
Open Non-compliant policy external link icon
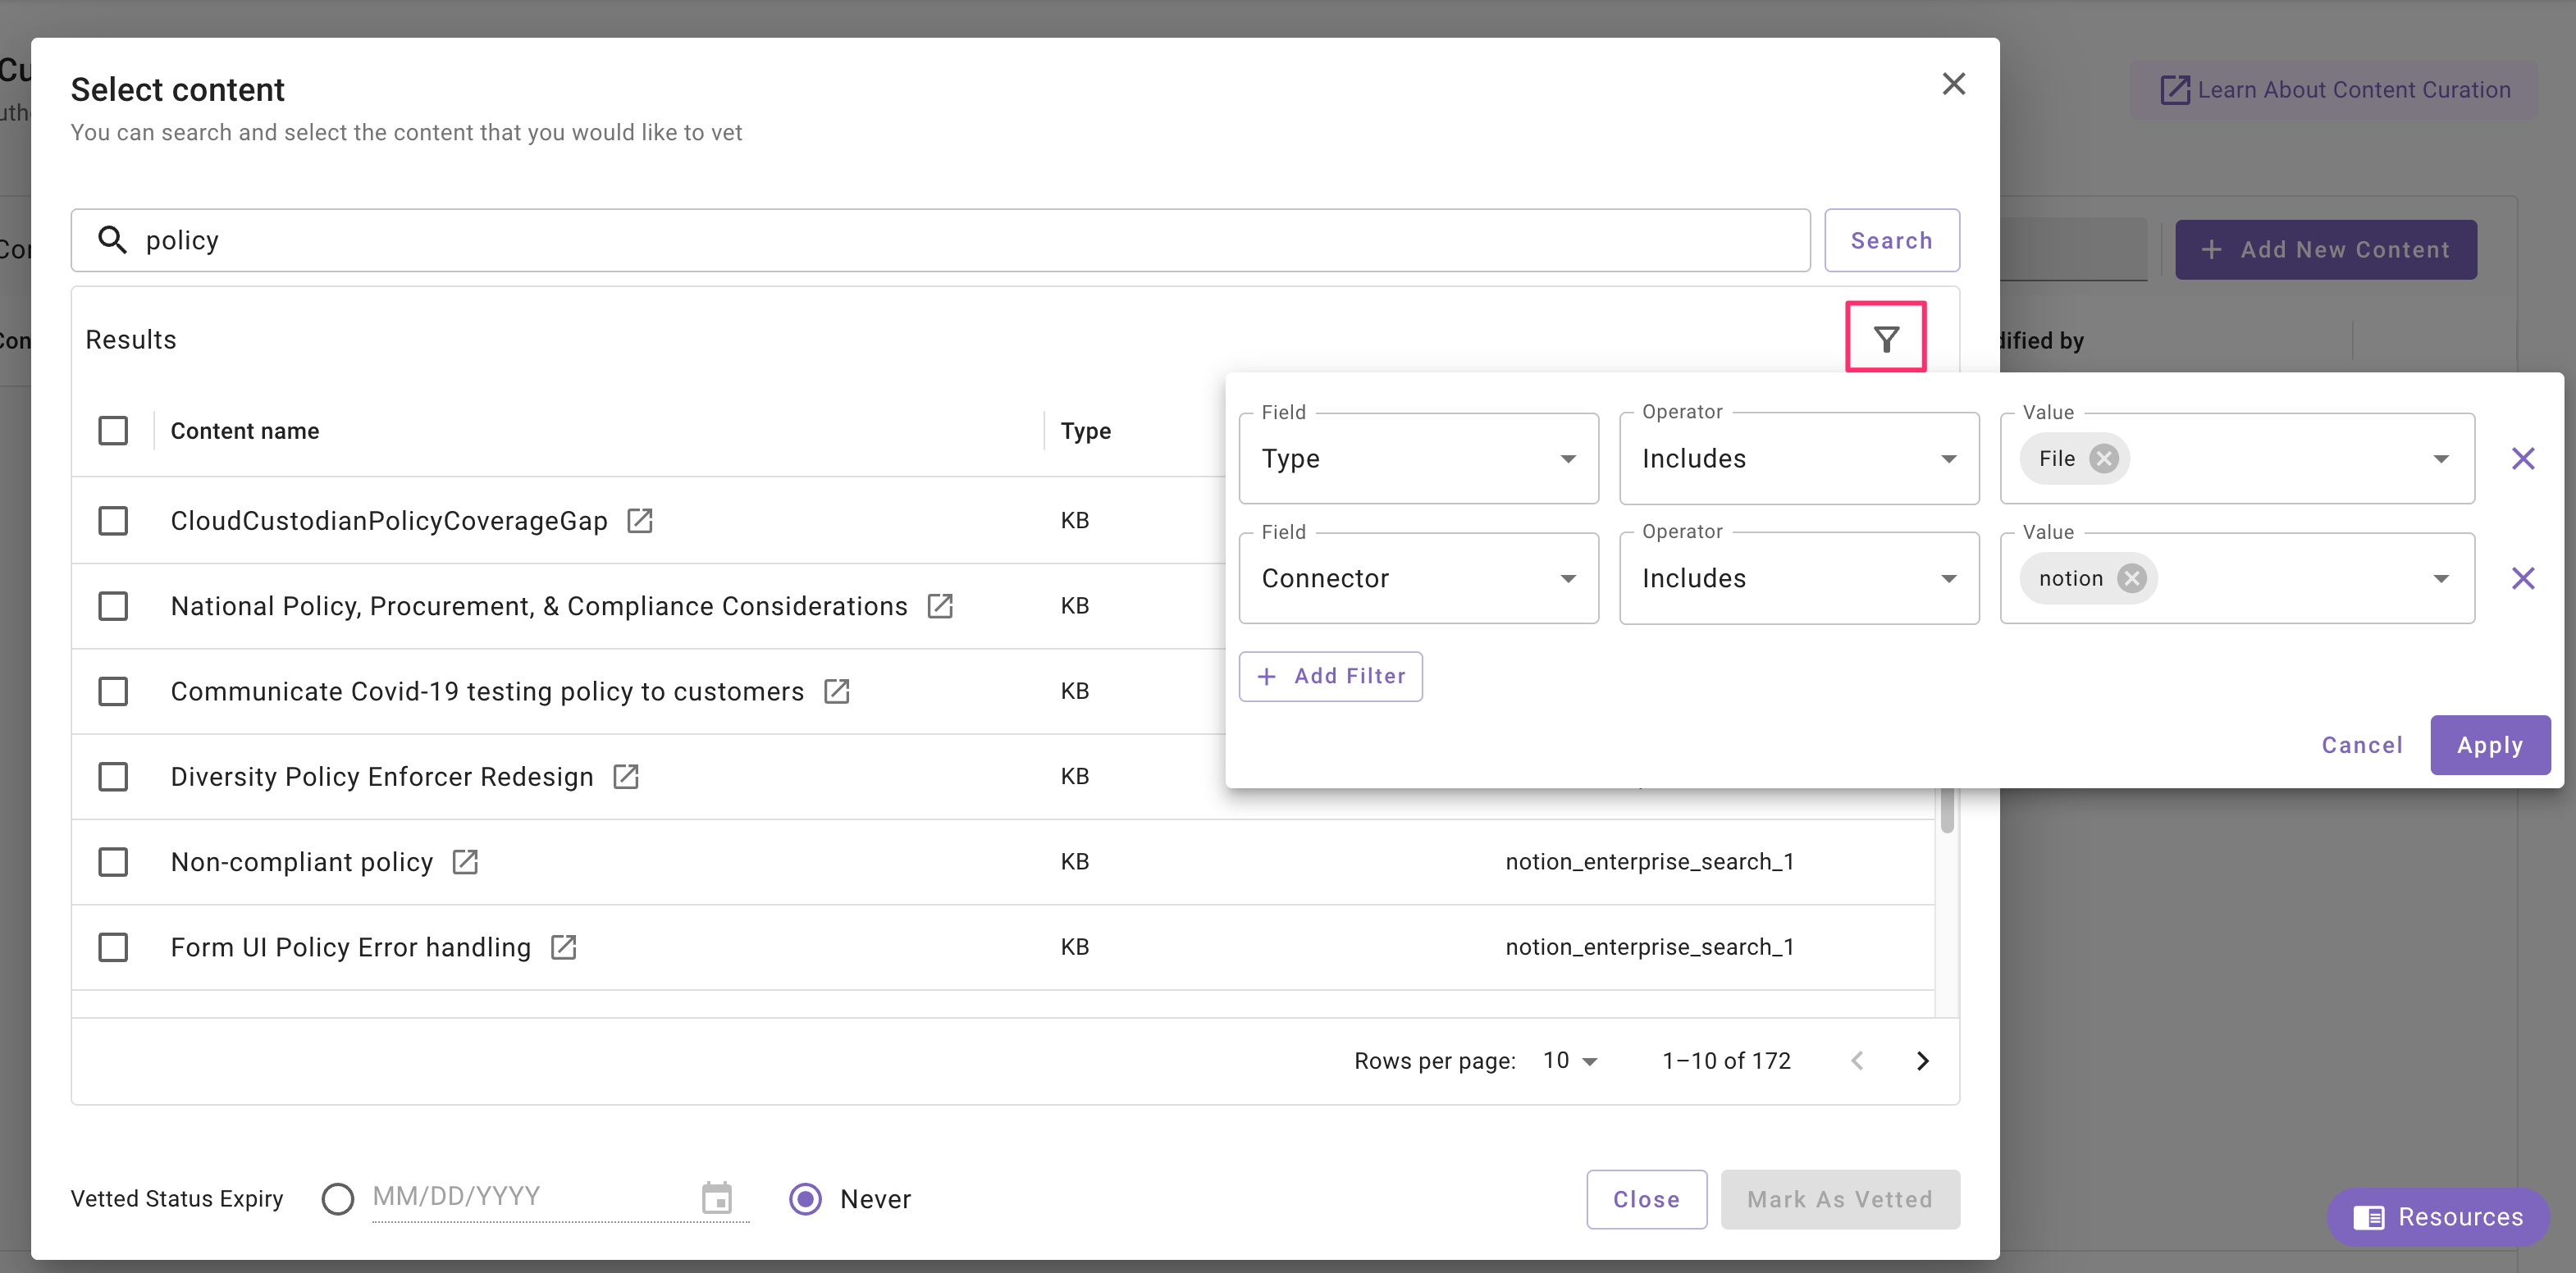[x=465, y=862]
